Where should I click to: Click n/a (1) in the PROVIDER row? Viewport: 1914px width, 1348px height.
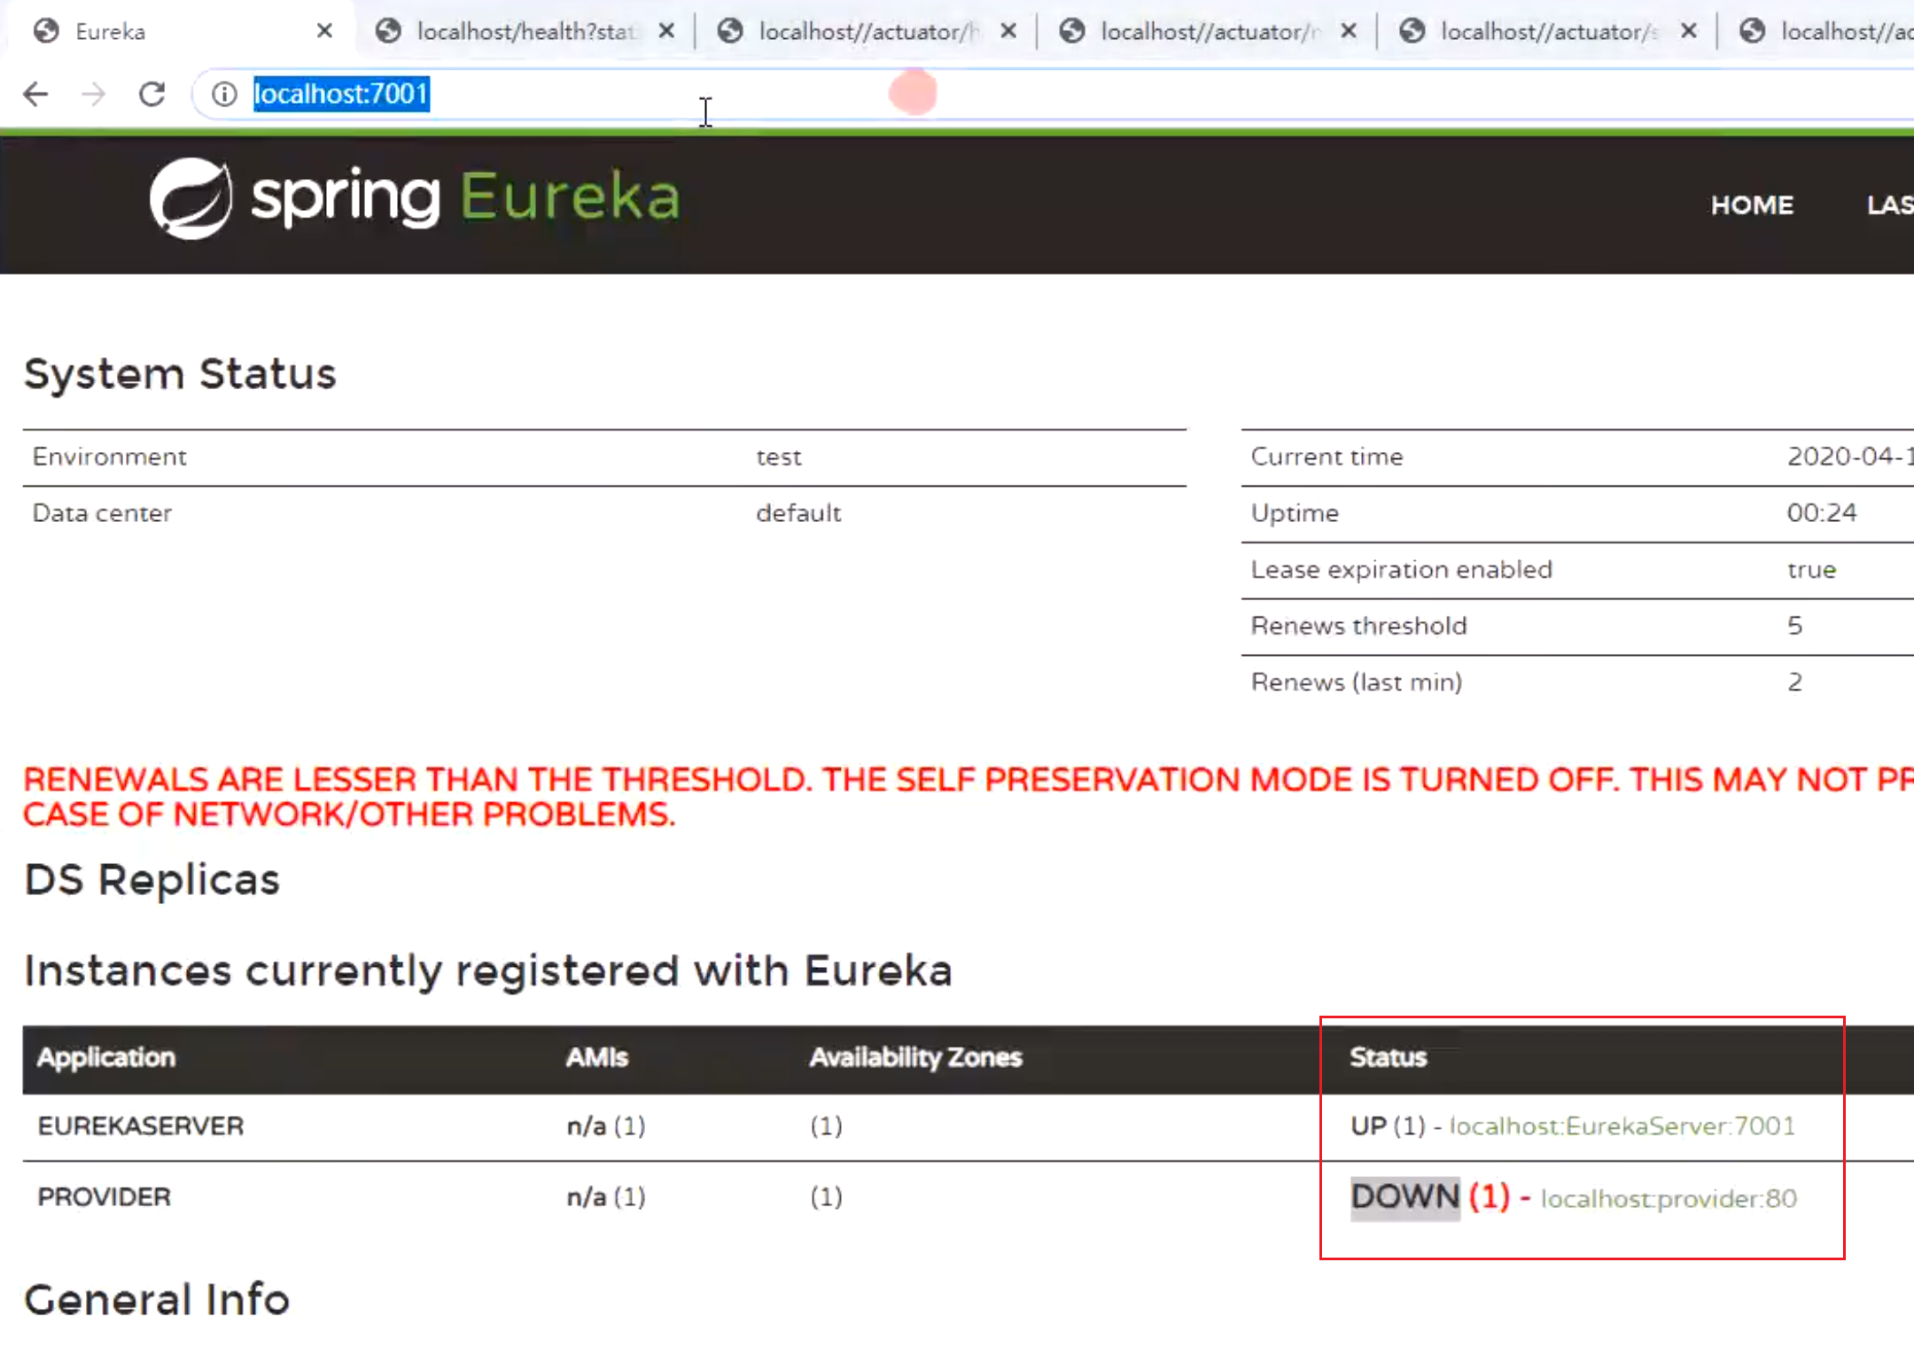[x=606, y=1196]
